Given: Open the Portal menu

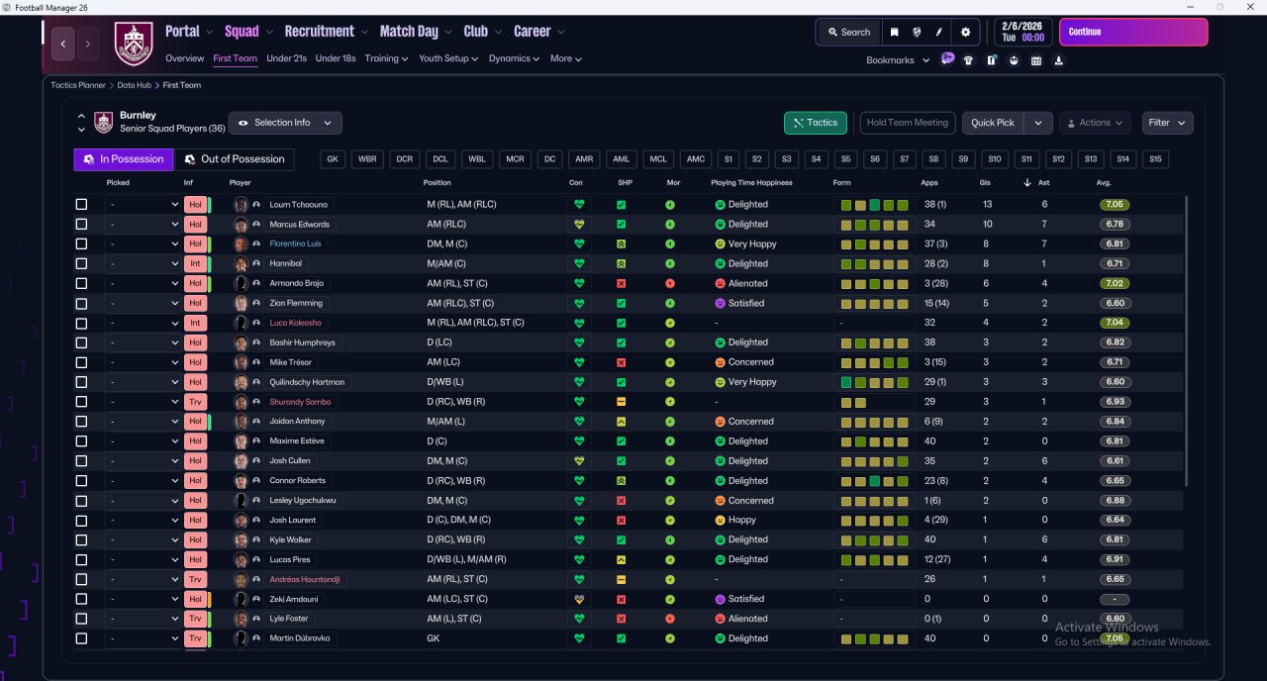Looking at the screenshot, I should point(188,32).
